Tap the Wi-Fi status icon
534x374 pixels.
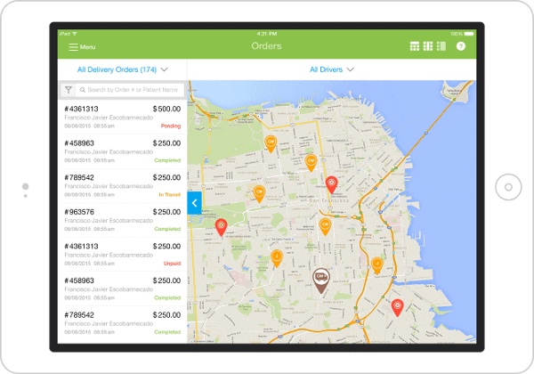click(75, 34)
